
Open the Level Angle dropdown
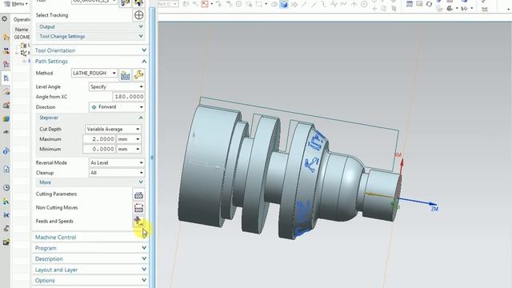[117, 87]
